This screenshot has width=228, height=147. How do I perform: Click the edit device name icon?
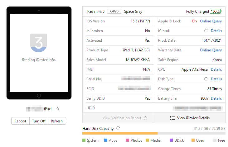pyautogui.click(x=57, y=108)
